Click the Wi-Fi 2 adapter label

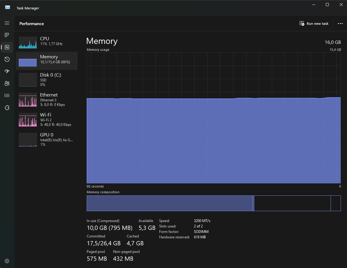pyautogui.click(x=46, y=120)
